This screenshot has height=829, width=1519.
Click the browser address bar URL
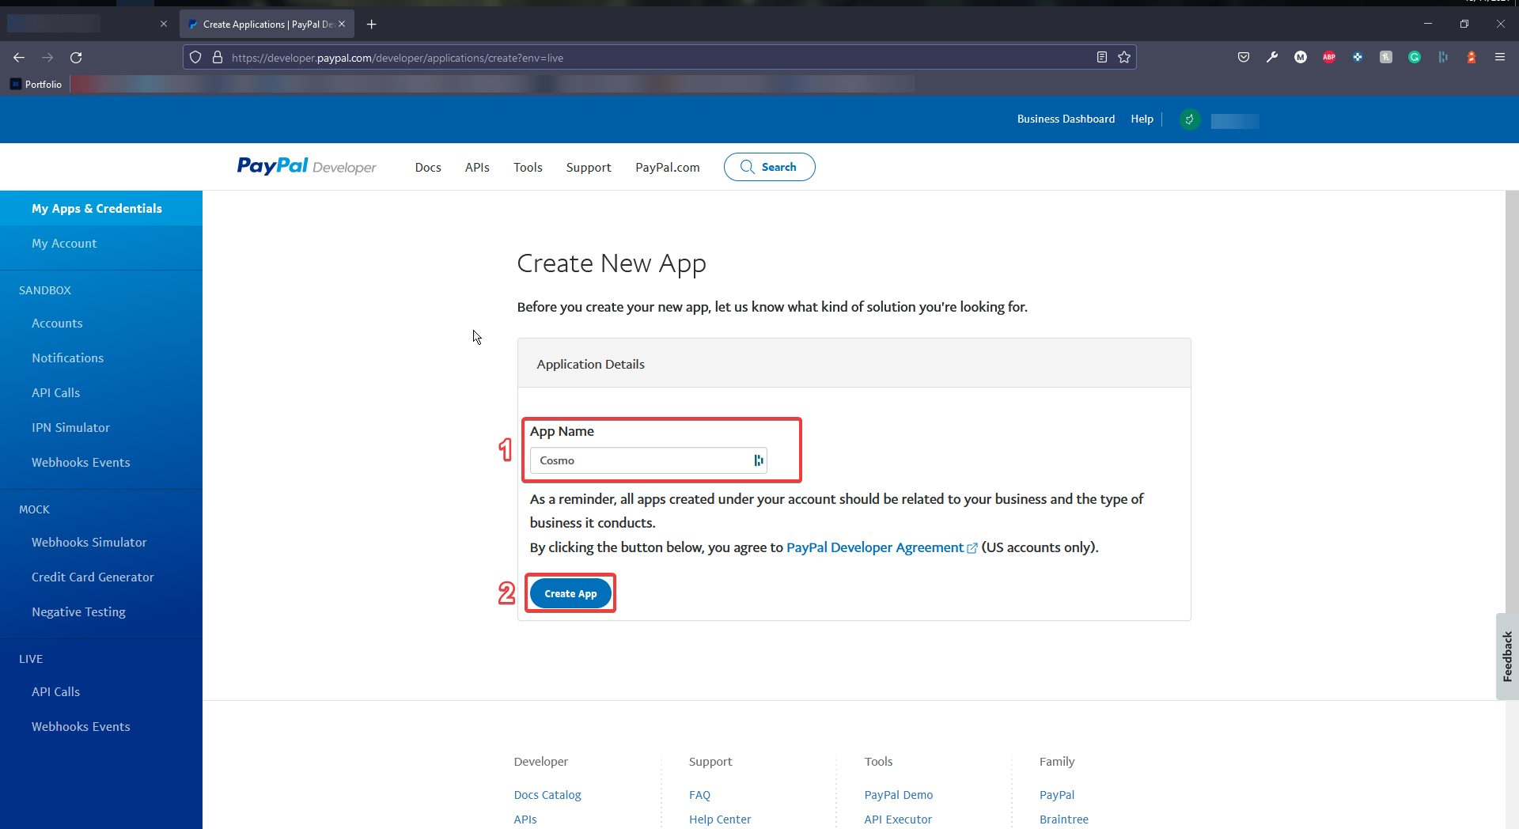click(397, 58)
